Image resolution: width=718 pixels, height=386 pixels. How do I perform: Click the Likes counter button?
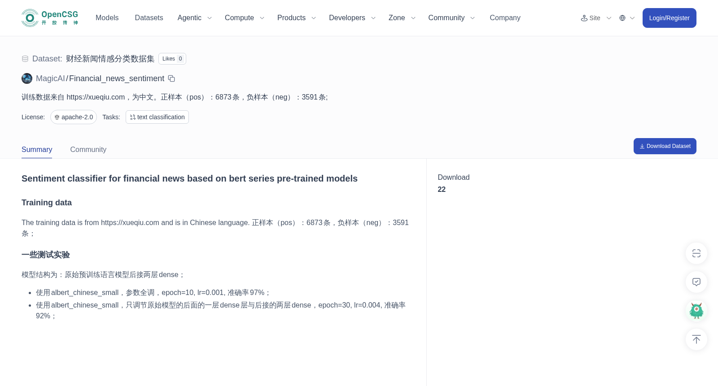[172, 59]
